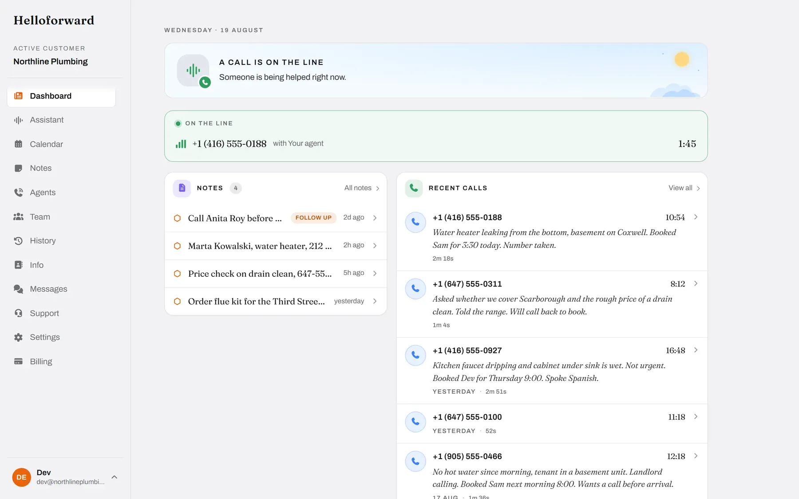Viewport: 799px width, 499px height.
Task: Select History in the navigation
Action: point(61,241)
